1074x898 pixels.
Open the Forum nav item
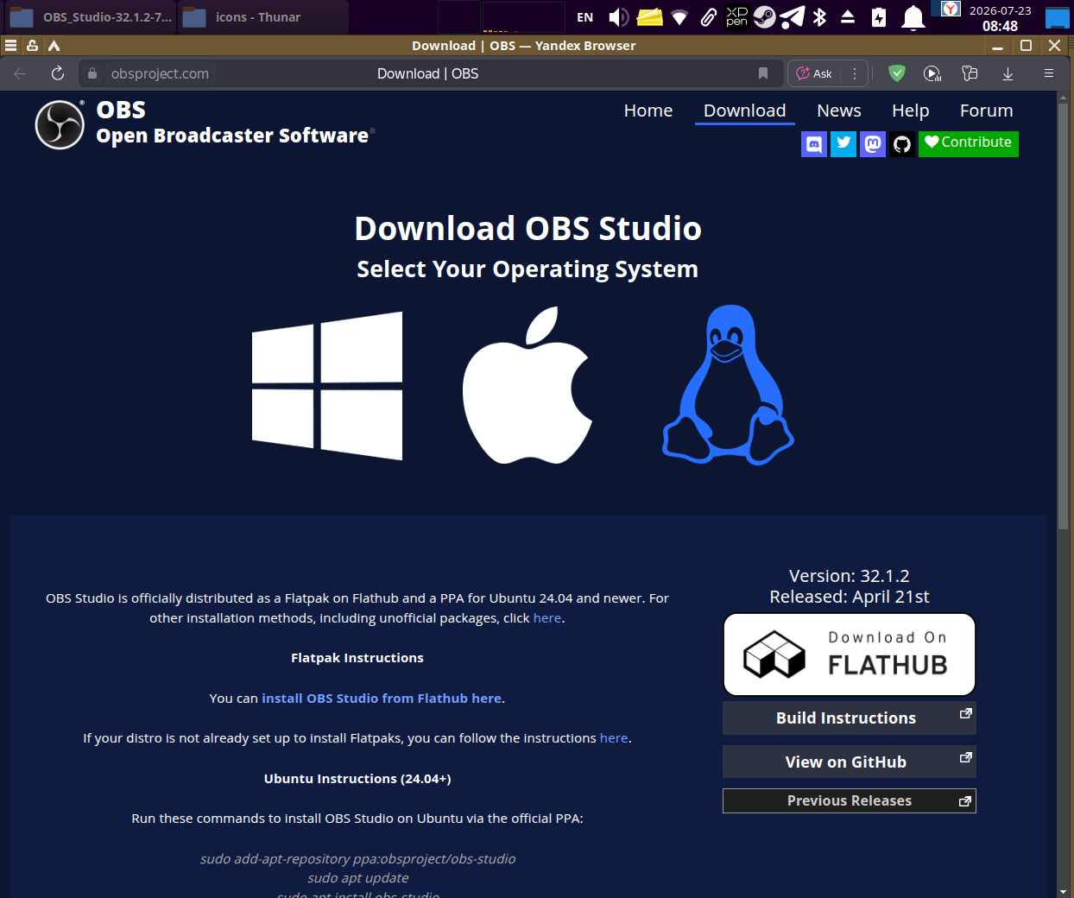[987, 111]
